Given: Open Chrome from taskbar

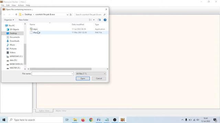Looking at the screenshot, I should (91, 120).
